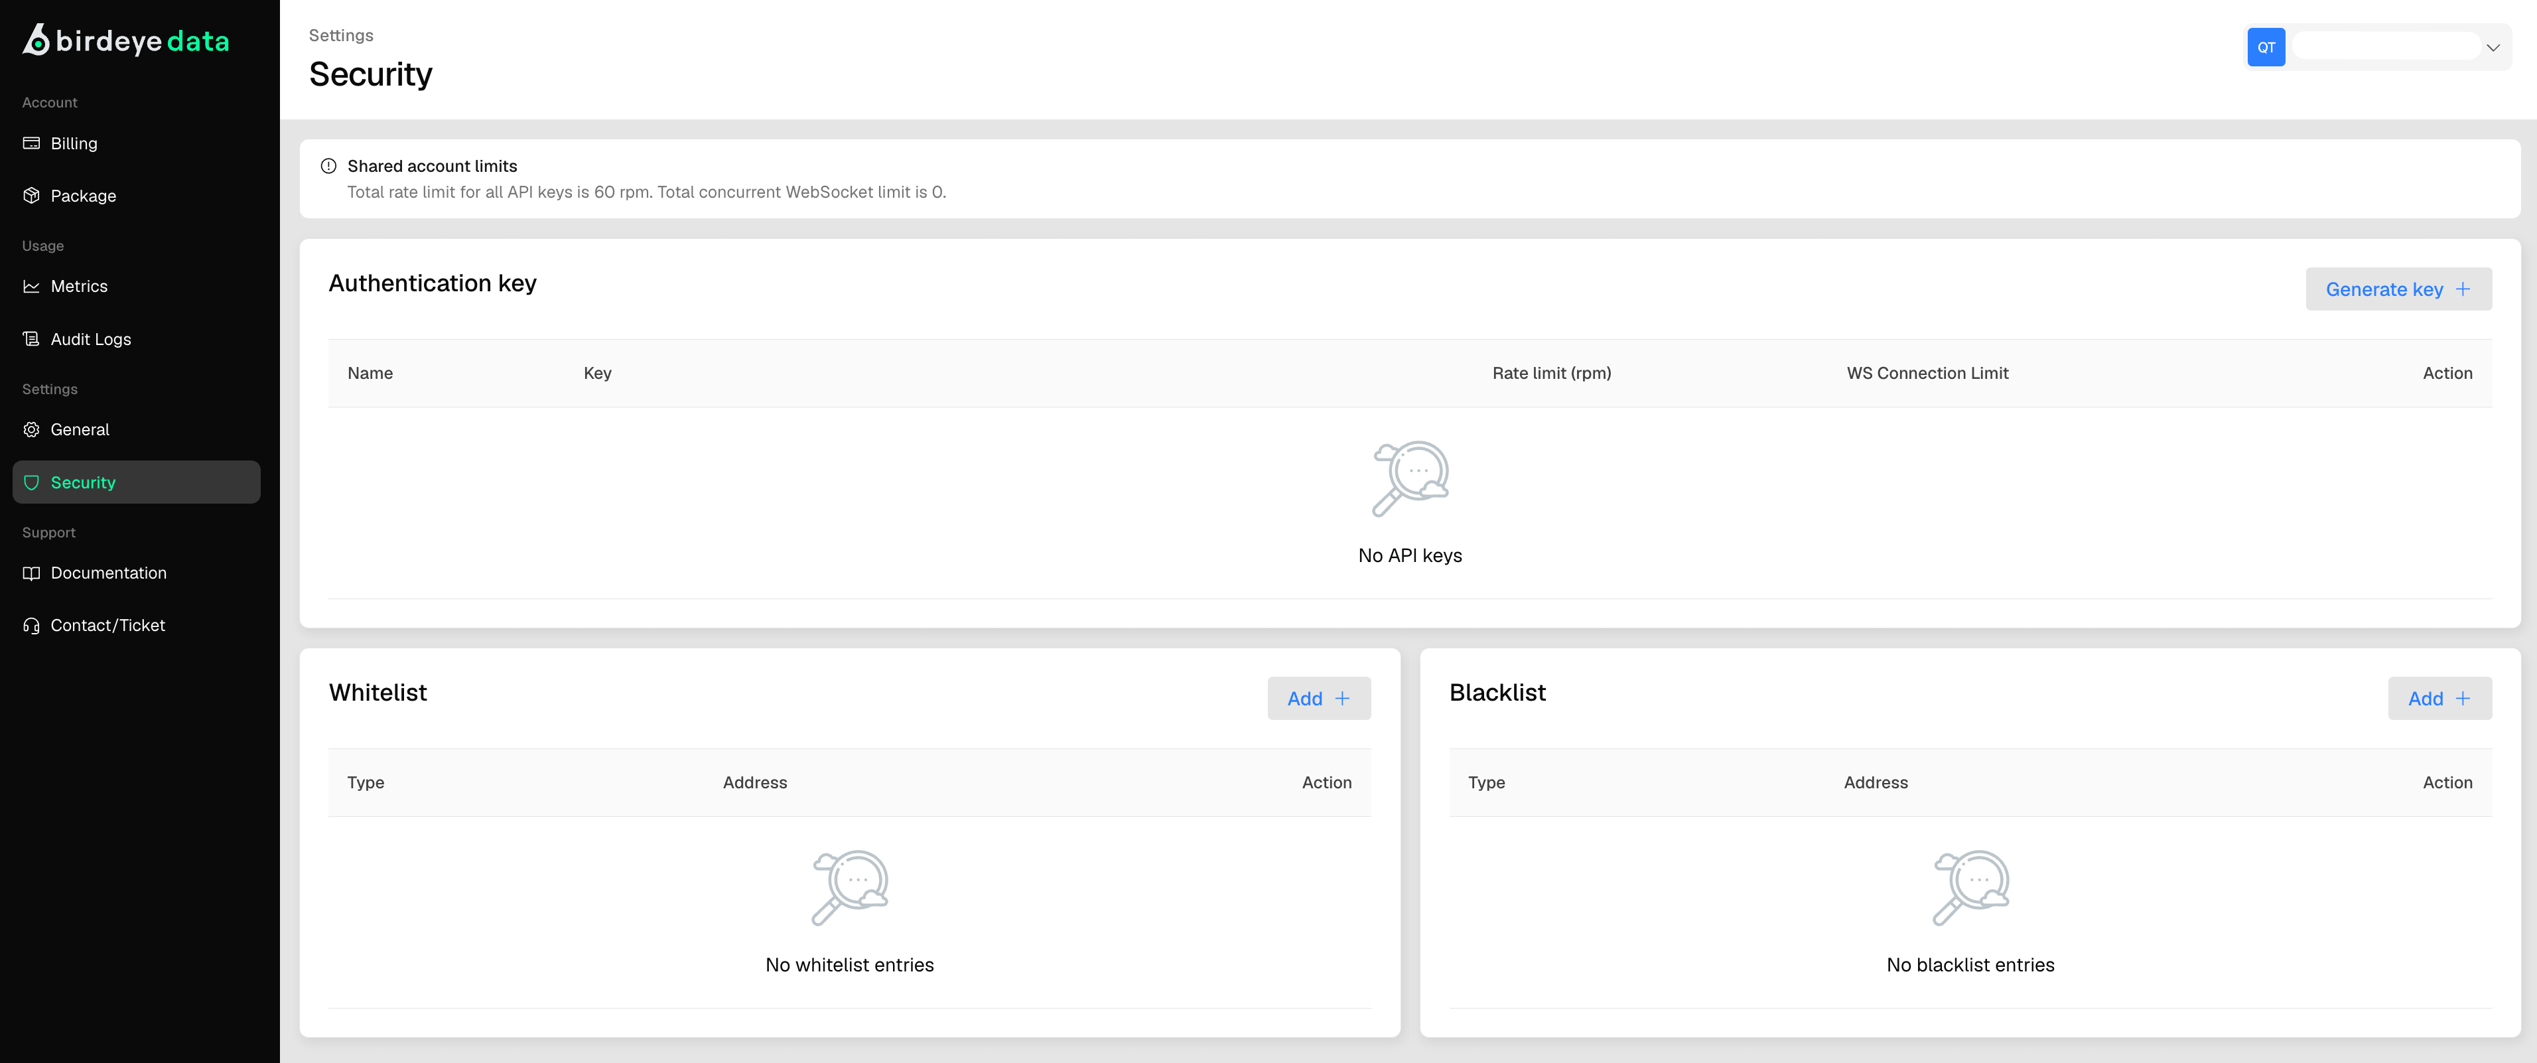Open the Documentation link
This screenshot has height=1063, width=2537.
[136, 573]
